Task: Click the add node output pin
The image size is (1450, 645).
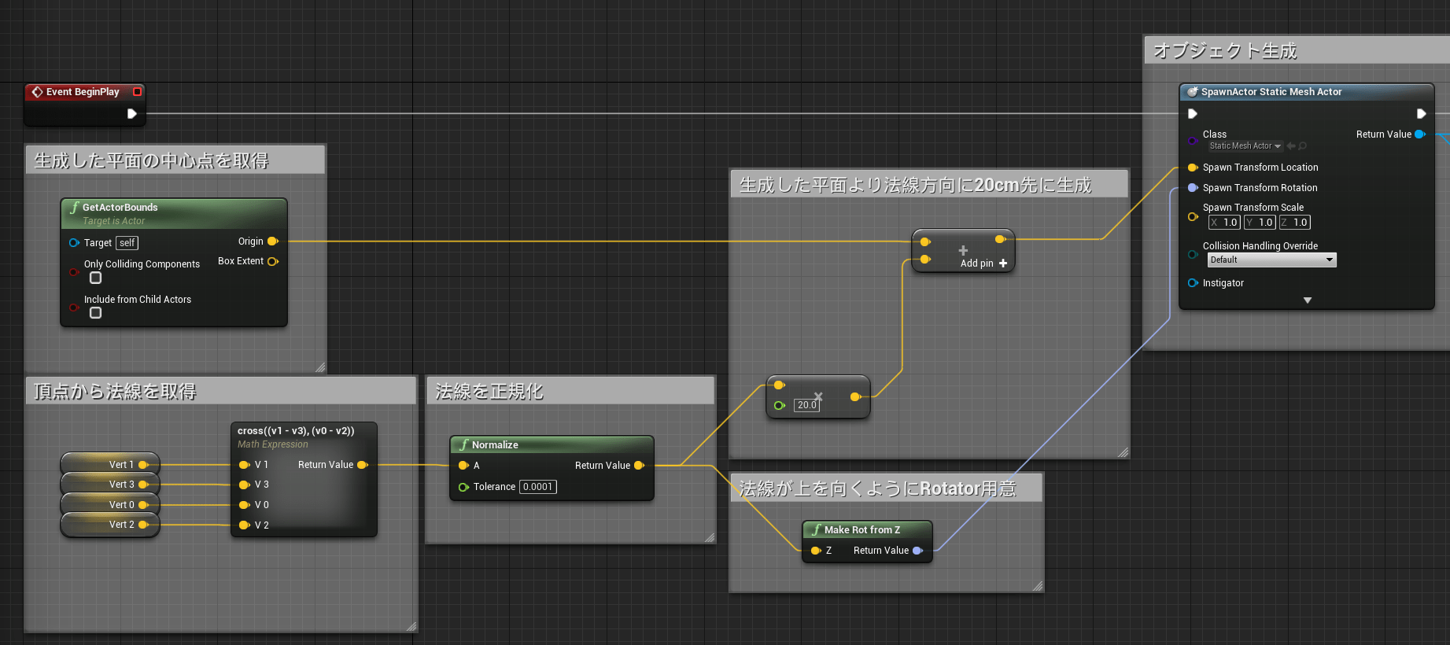Action: 1000,239
